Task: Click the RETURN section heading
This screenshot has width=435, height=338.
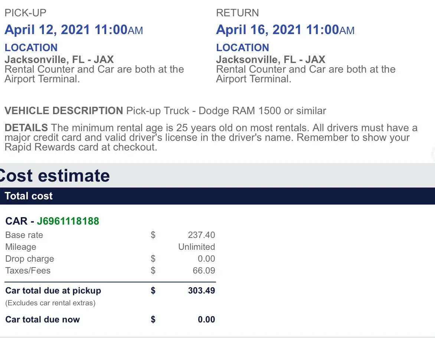Action: coord(238,13)
